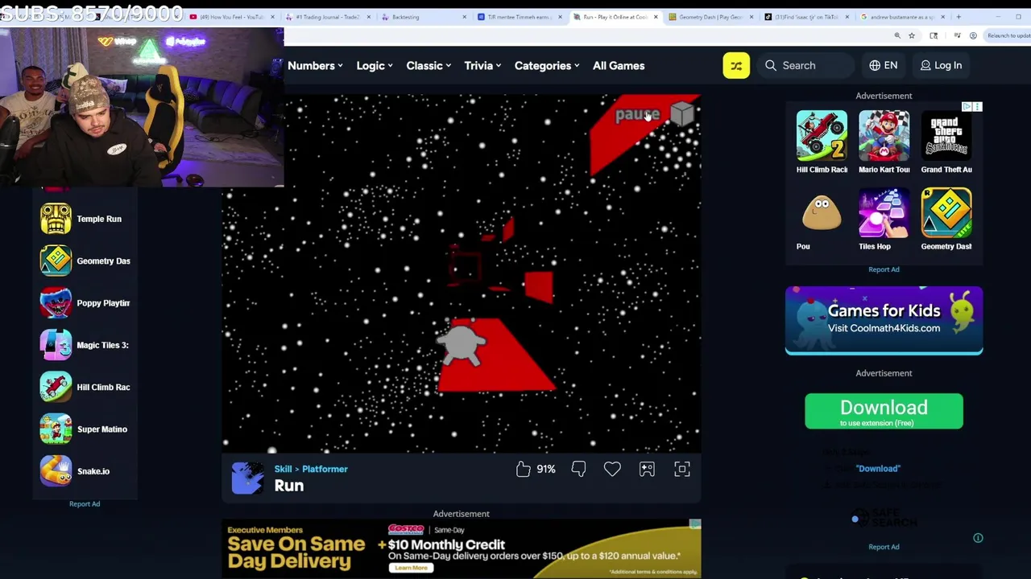Screen dimensions: 1031x579
Task: Click the browser bookmark star icon
Action: [911, 35]
